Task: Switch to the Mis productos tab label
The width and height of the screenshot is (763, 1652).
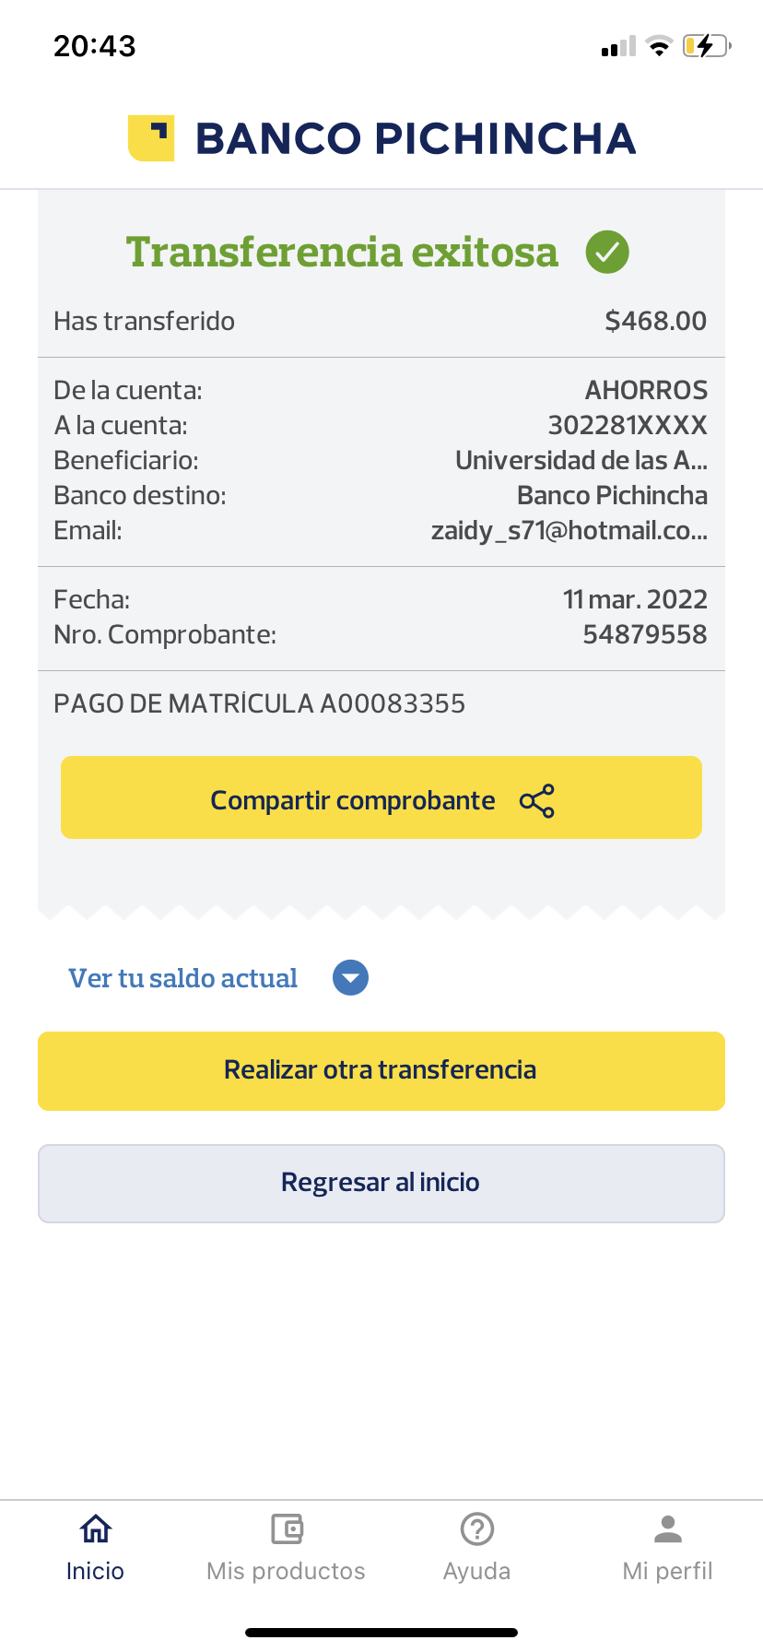Action: (287, 1571)
